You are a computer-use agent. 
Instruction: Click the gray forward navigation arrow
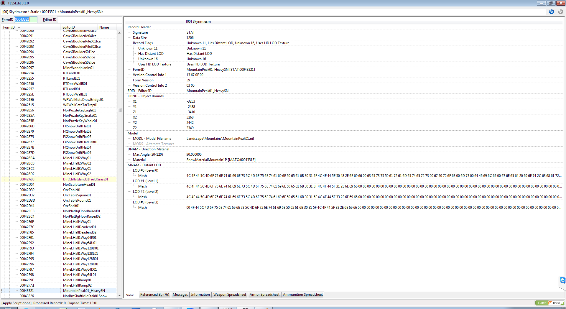560,12
